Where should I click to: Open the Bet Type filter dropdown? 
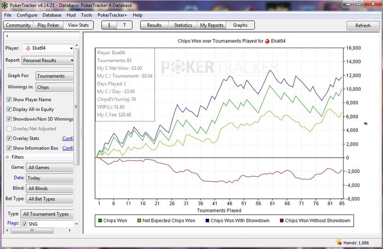click(x=50, y=199)
